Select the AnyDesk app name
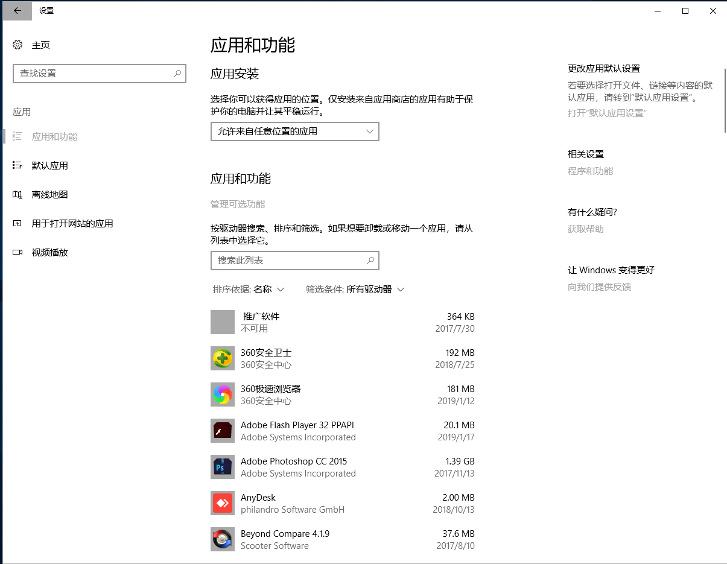This screenshot has height=564, width=727. pos(258,497)
